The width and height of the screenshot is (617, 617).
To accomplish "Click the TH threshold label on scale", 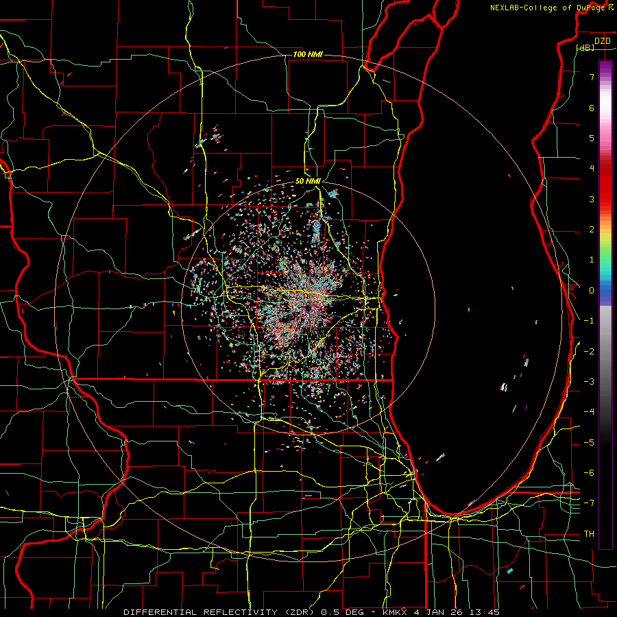I will (x=589, y=534).
